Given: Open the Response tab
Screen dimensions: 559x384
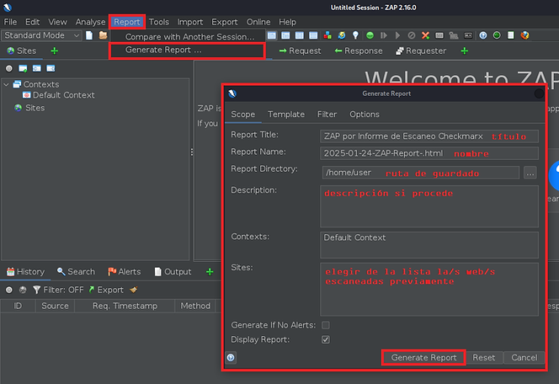Looking at the screenshot, I should tap(359, 51).
